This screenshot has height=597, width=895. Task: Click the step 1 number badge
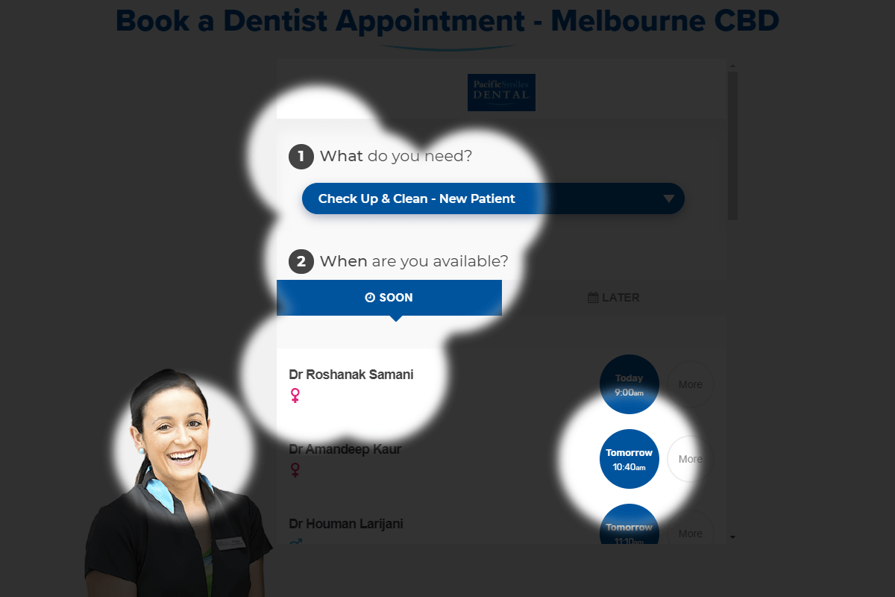click(x=301, y=157)
